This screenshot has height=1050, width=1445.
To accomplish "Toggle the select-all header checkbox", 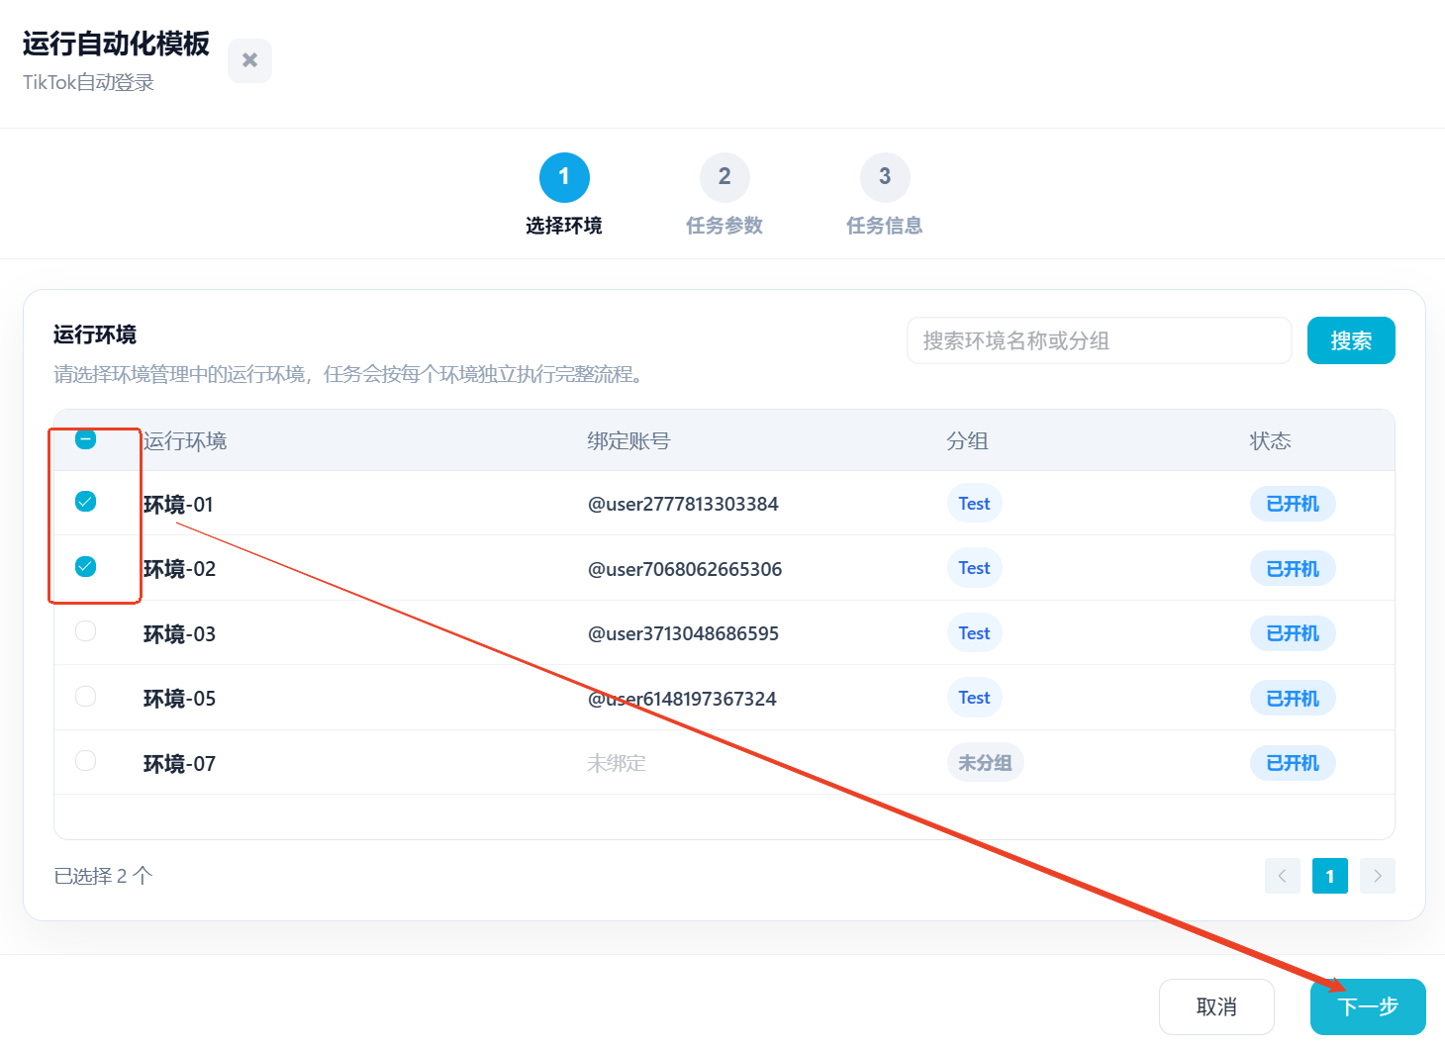I will pyautogui.click(x=86, y=439).
